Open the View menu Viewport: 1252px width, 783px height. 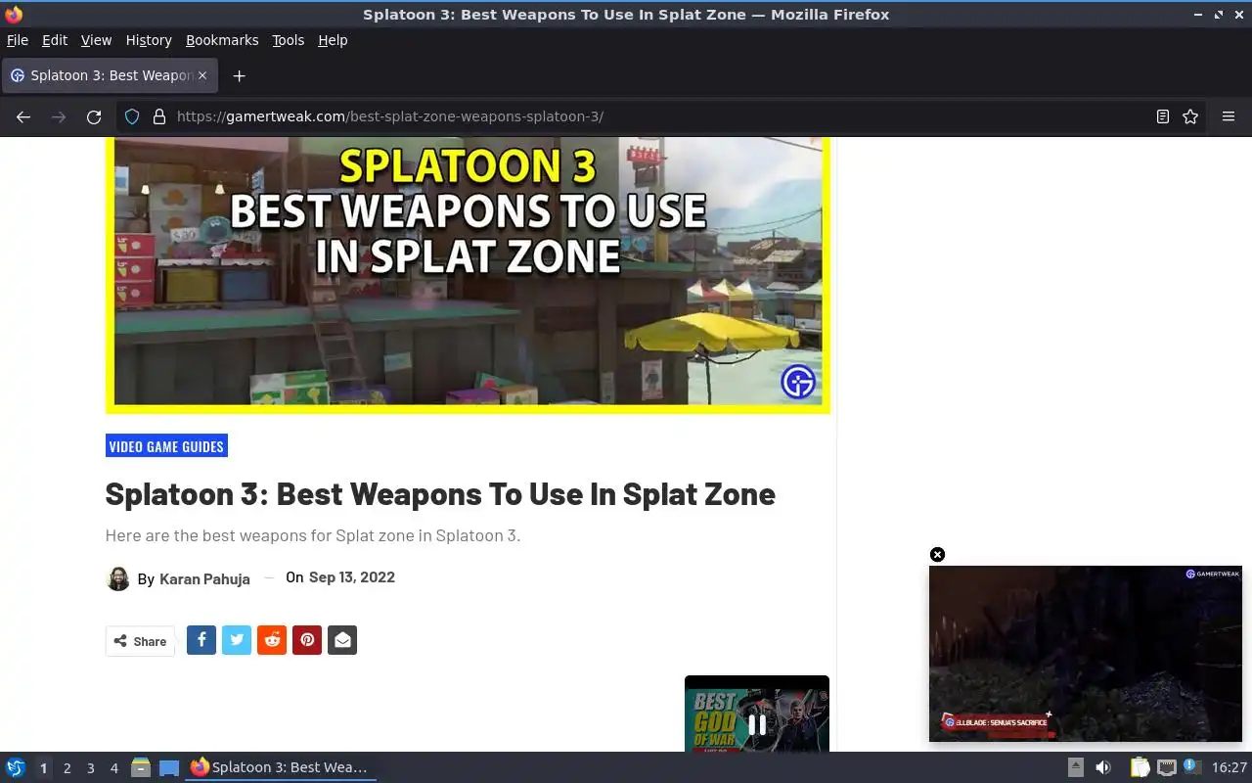pyautogui.click(x=96, y=40)
